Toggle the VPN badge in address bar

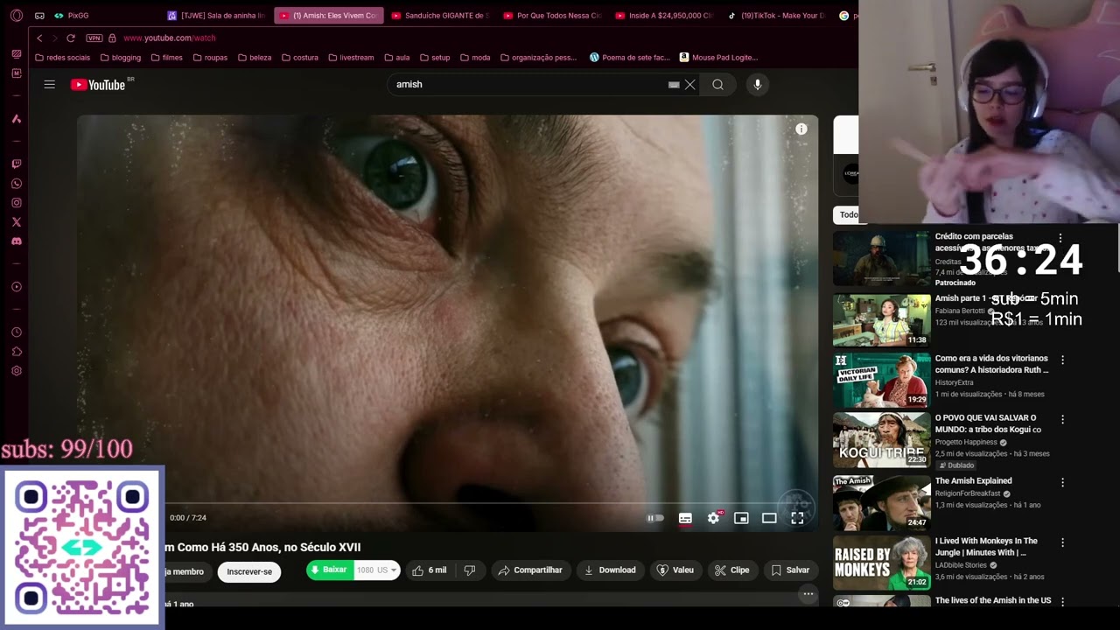94,38
